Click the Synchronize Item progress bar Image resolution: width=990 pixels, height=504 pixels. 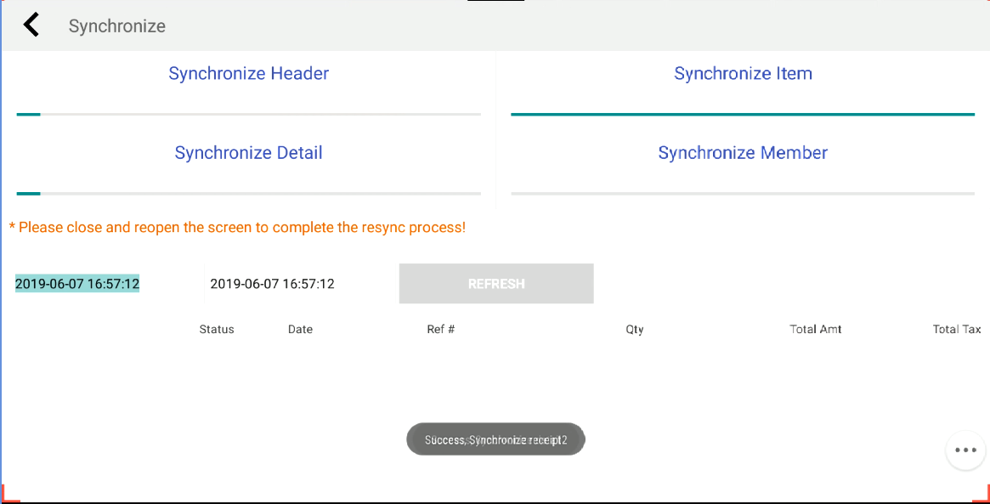pos(743,114)
